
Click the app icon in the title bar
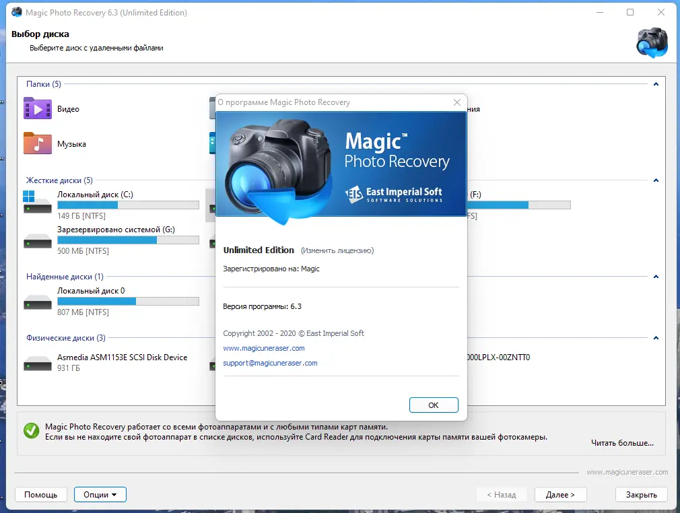coord(16,12)
